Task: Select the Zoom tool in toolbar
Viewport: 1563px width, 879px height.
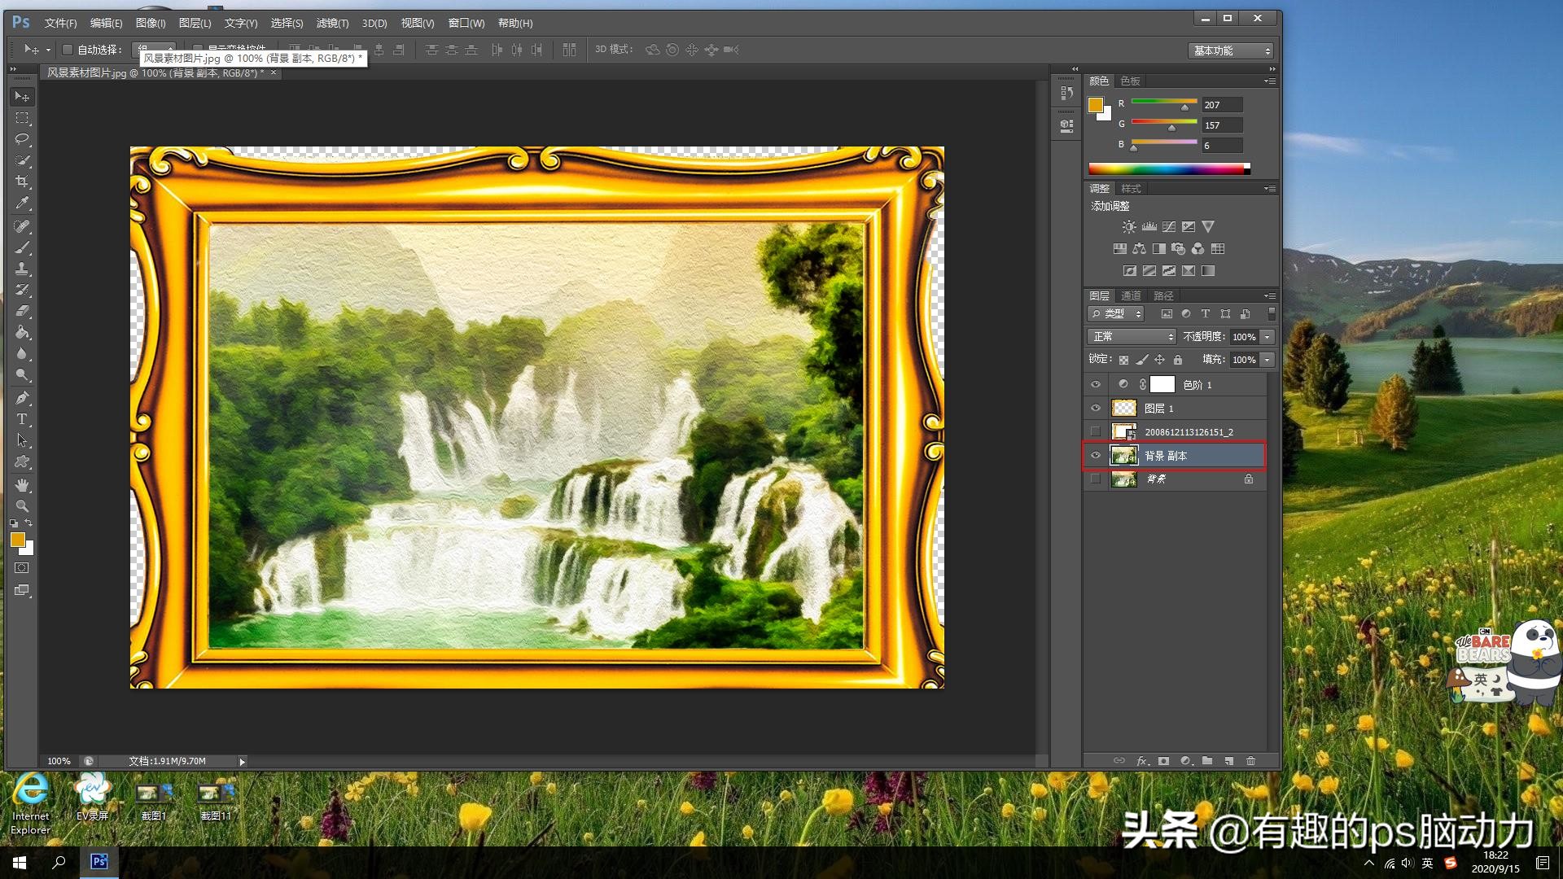Action: (x=22, y=506)
